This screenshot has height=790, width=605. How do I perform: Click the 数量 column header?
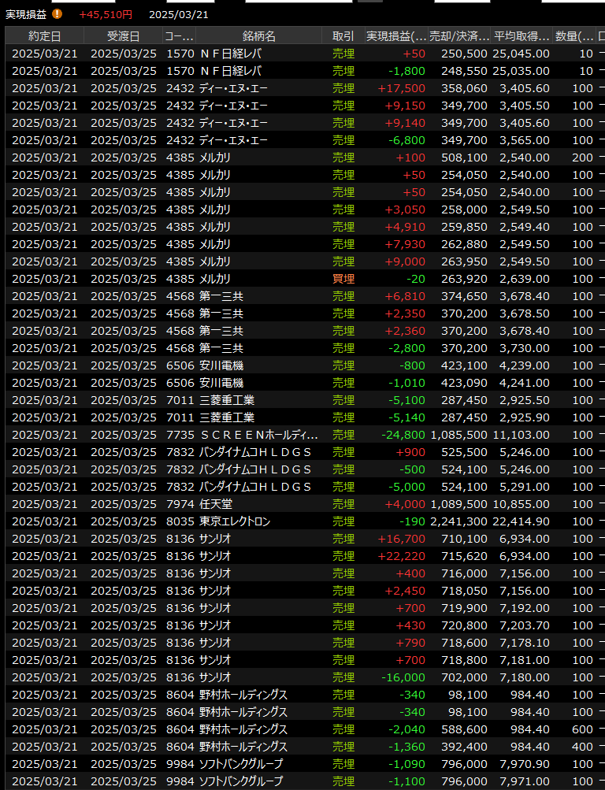tap(575, 36)
